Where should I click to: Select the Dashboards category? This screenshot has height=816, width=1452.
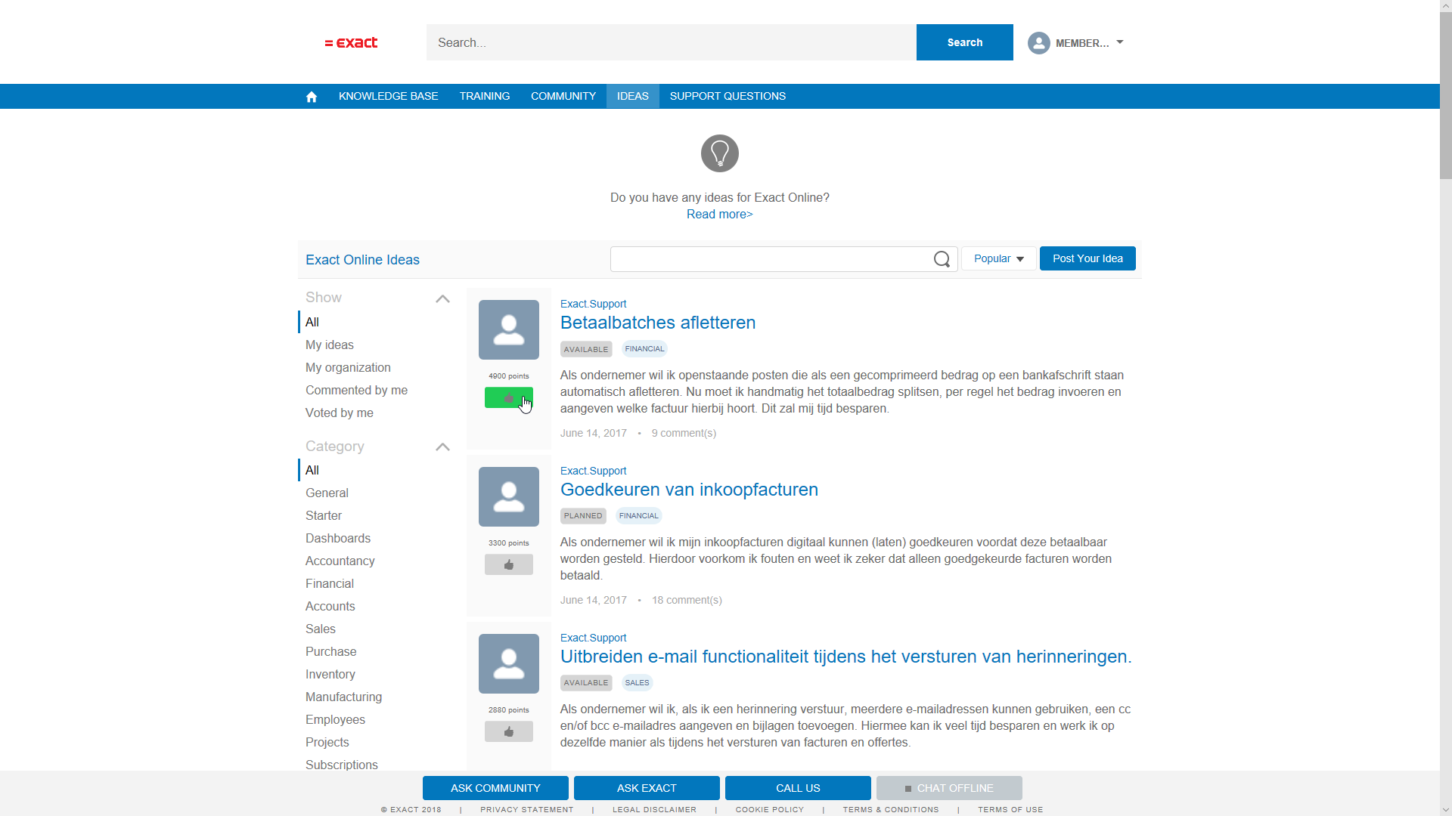click(x=338, y=538)
